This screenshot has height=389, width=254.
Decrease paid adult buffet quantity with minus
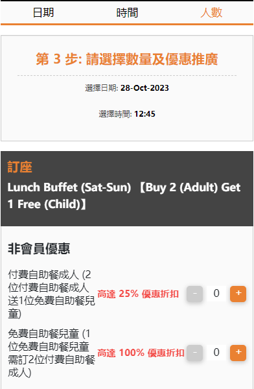[195, 294]
